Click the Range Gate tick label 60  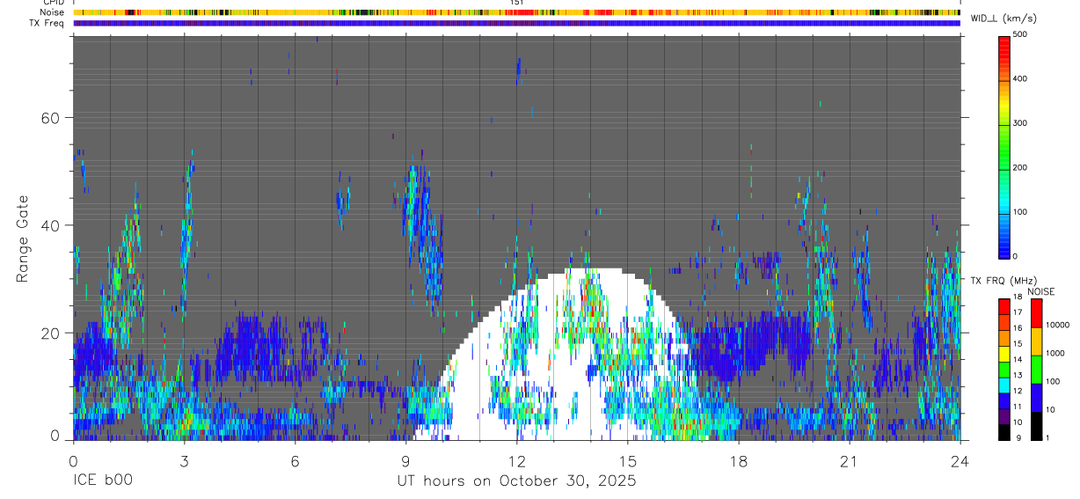[49, 118]
